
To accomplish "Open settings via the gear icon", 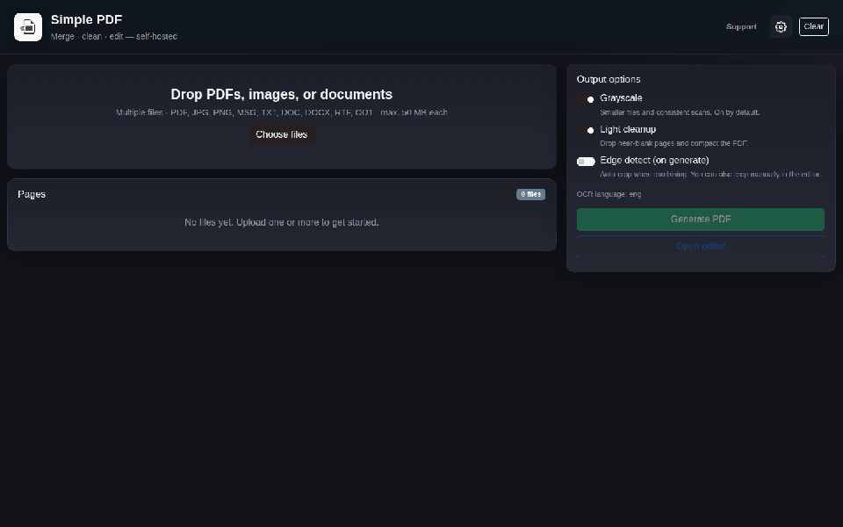I will (781, 27).
